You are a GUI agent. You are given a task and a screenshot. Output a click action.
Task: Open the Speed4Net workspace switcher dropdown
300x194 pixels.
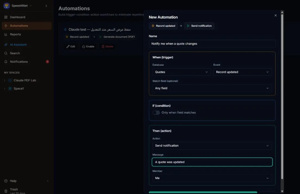coord(22,6)
